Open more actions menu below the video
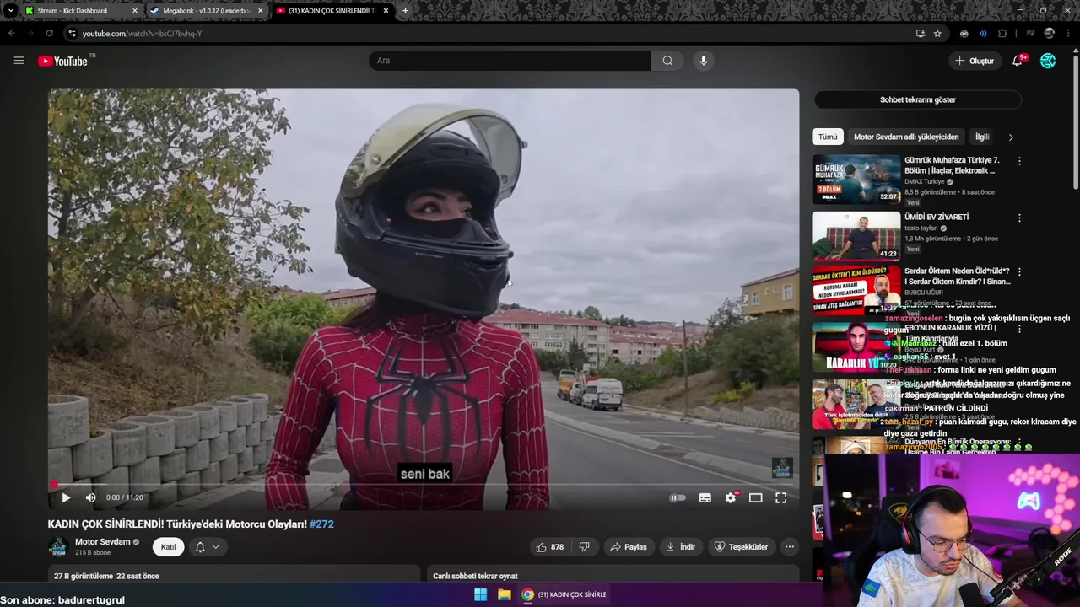The height and width of the screenshot is (607, 1080). point(790,547)
